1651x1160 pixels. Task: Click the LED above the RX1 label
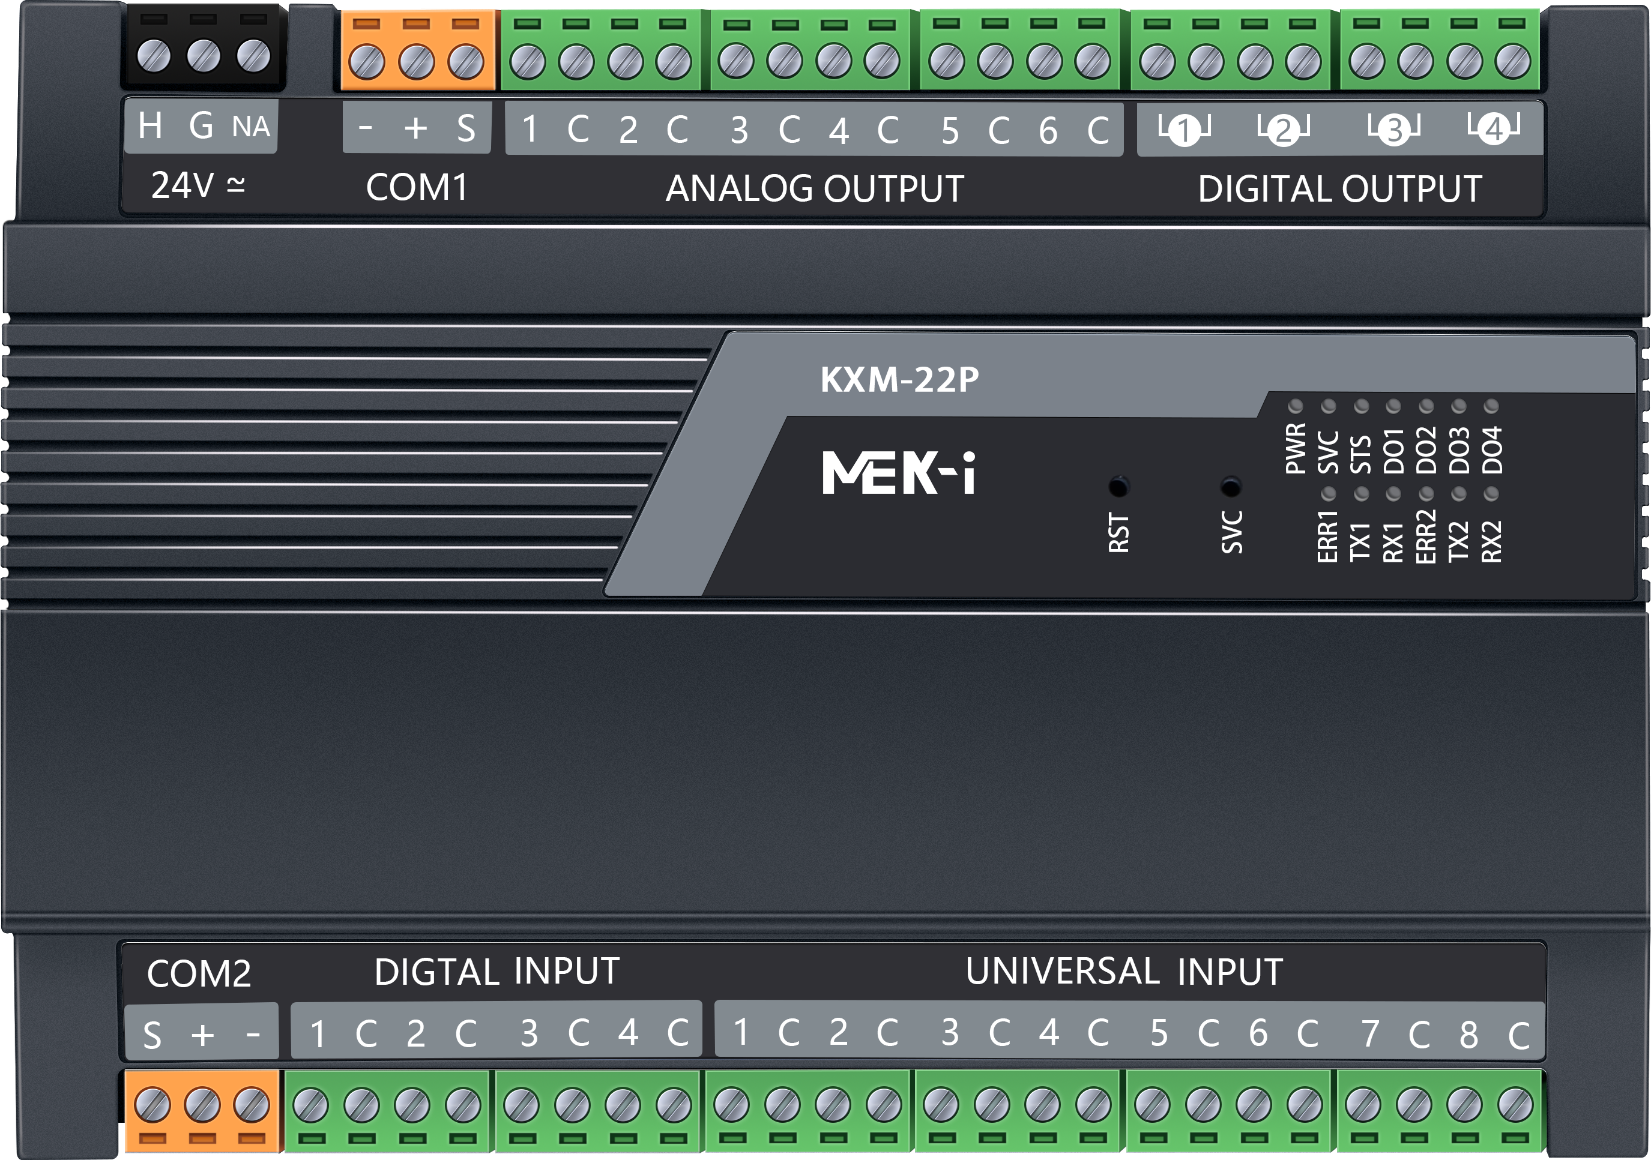click(x=1393, y=494)
